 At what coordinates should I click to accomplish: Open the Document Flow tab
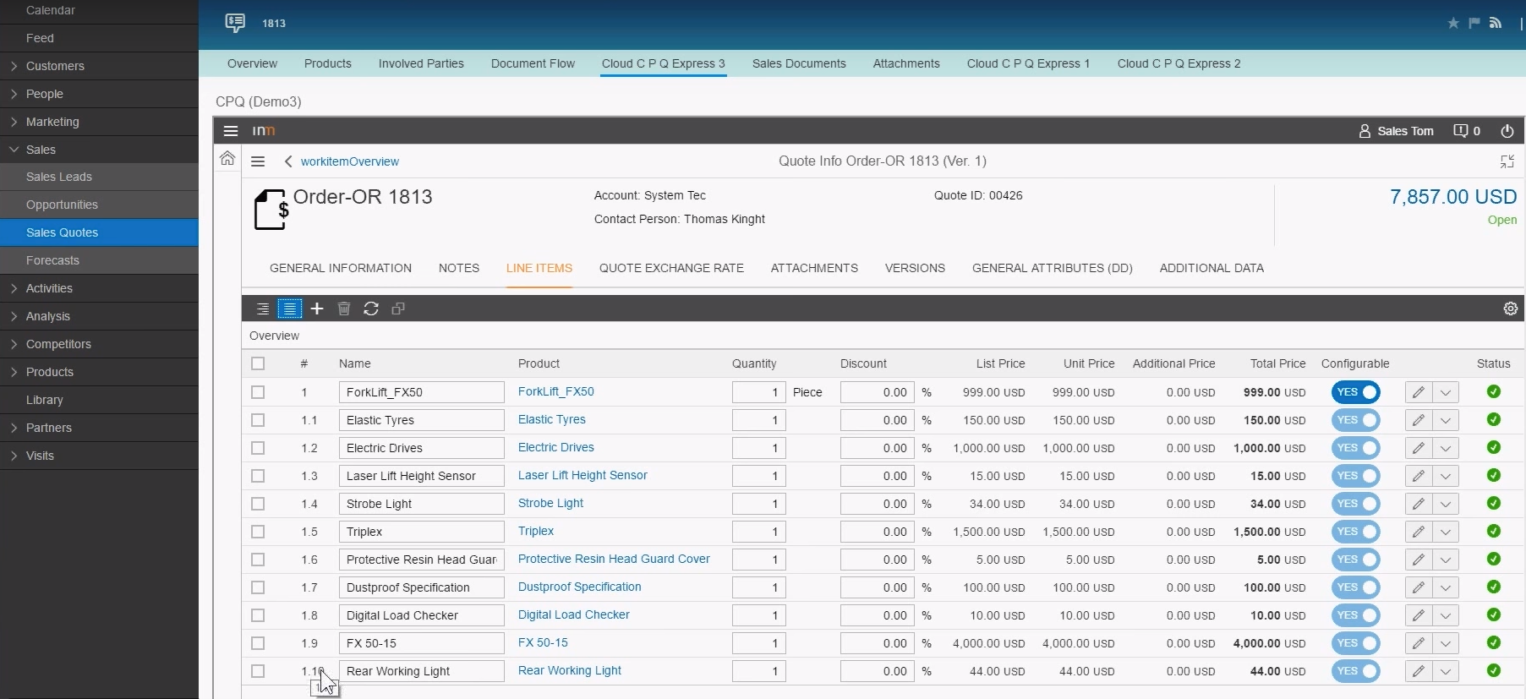click(533, 63)
